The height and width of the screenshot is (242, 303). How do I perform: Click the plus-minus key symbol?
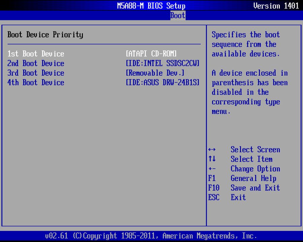(x=212, y=169)
